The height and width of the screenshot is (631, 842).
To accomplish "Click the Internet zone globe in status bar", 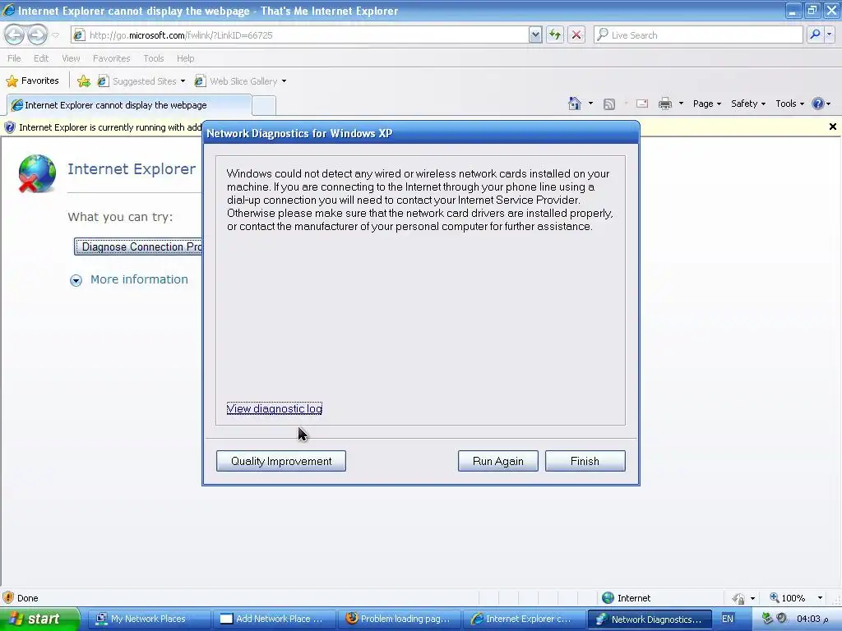I will click(x=608, y=598).
